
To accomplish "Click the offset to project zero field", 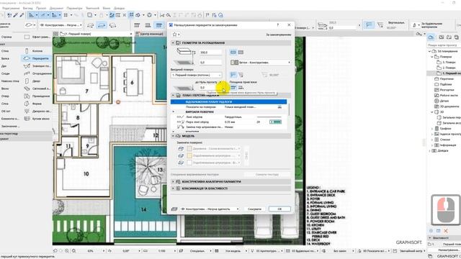I will click(210, 88).
